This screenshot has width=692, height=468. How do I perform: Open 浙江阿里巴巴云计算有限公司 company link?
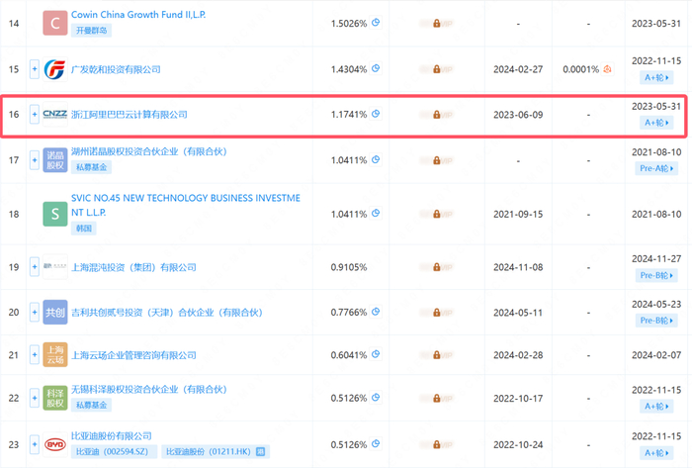[129, 115]
